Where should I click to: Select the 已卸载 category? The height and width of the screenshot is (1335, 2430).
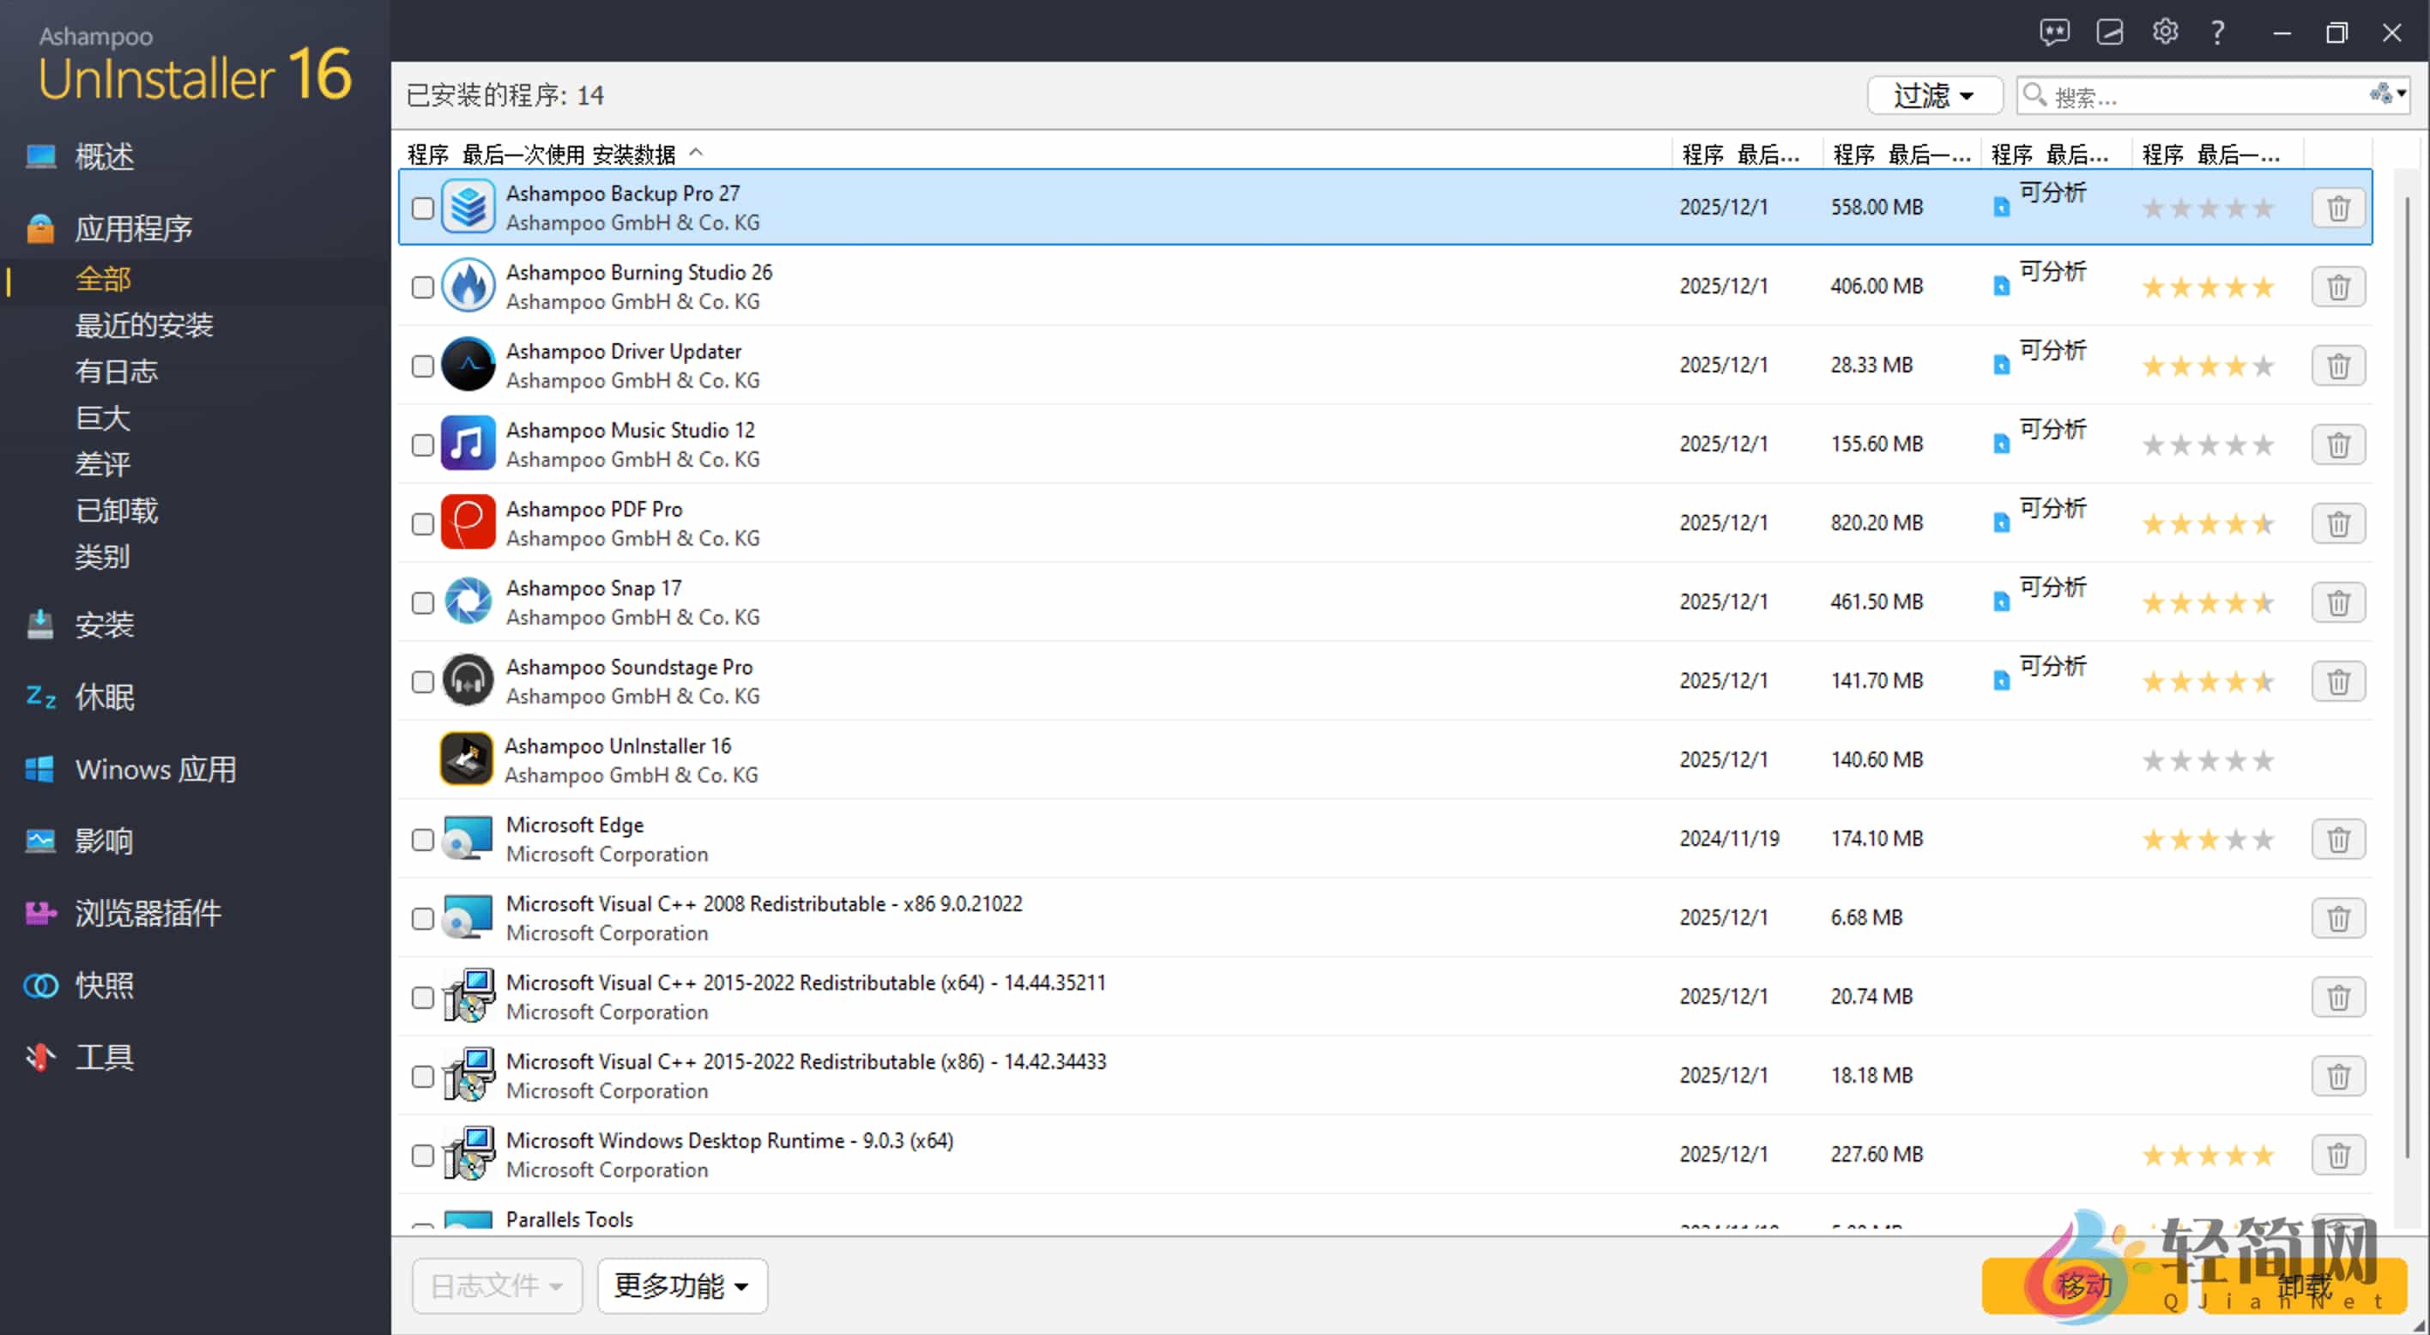pos(116,510)
